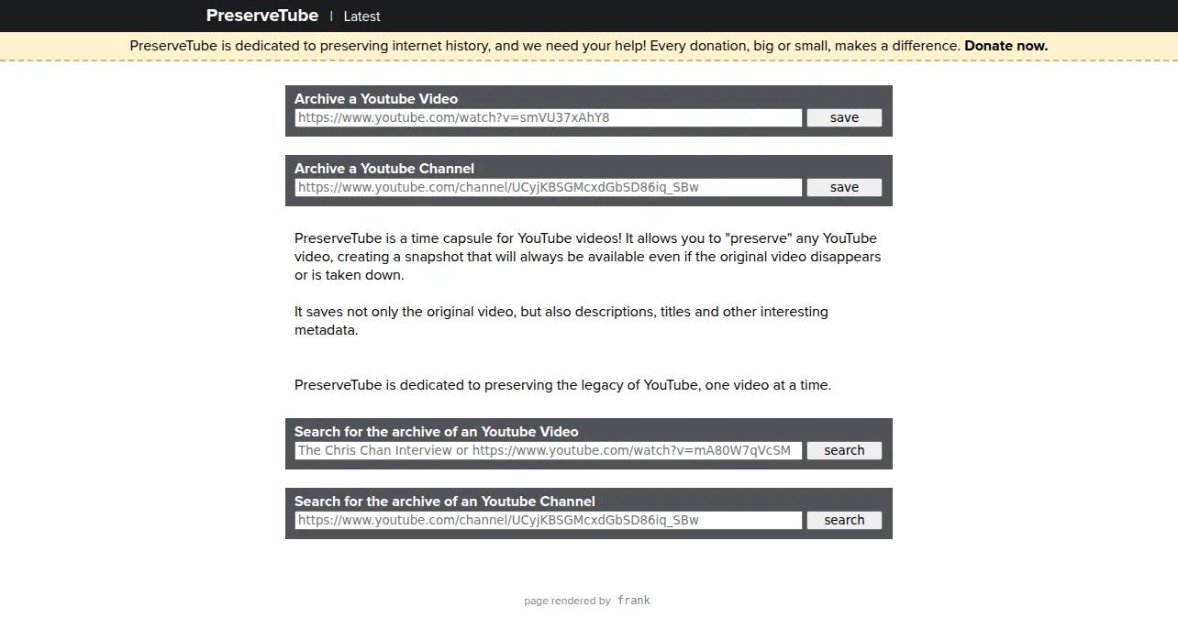Click the frank renderer name in footer
This screenshot has height=618, width=1178.
[x=634, y=601]
